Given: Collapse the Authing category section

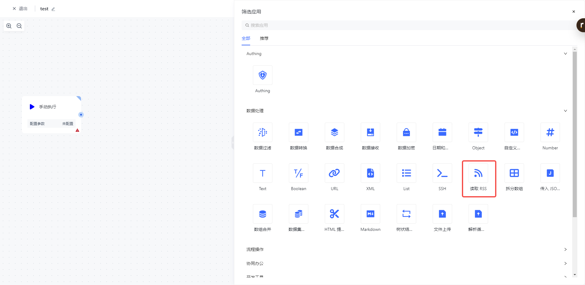Looking at the screenshot, I should click(x=565, y=54).
